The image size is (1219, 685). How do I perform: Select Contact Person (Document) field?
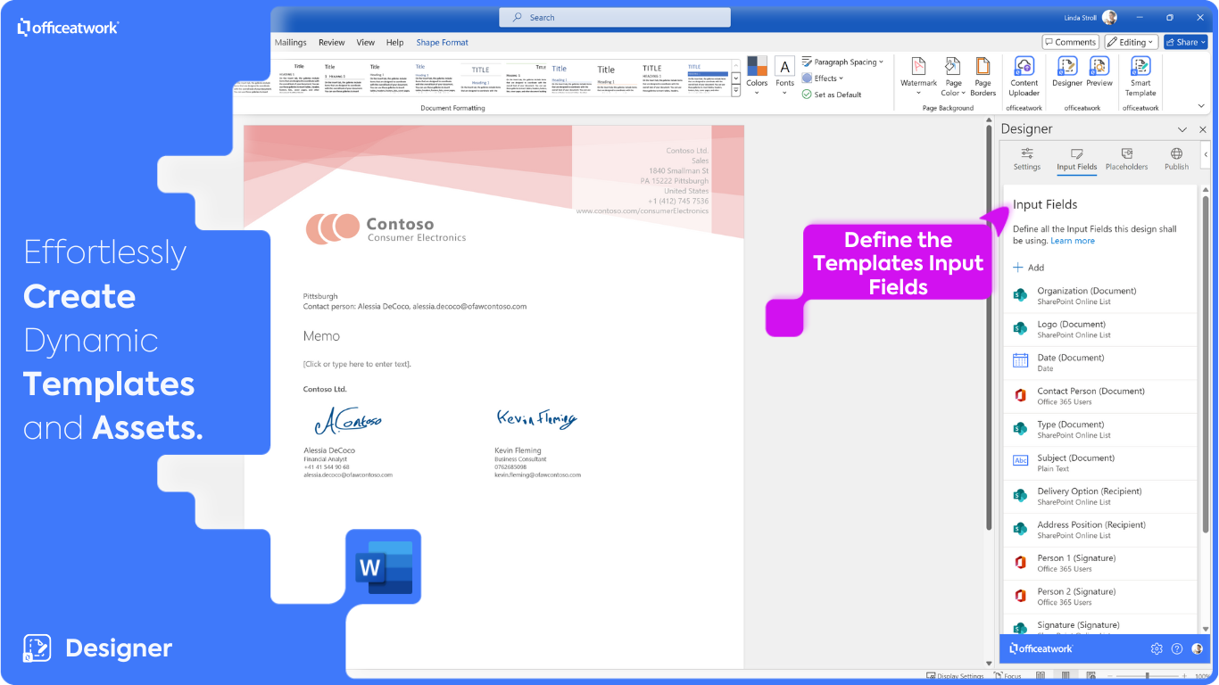[x=1099, y=396]
